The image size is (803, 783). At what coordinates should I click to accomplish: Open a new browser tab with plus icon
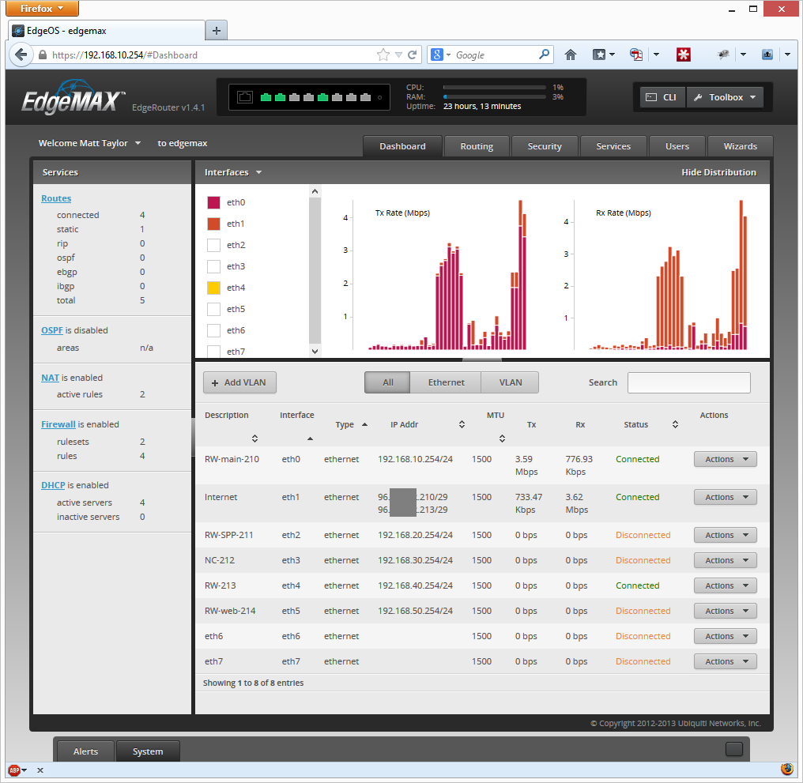click(x=216, y=31)
